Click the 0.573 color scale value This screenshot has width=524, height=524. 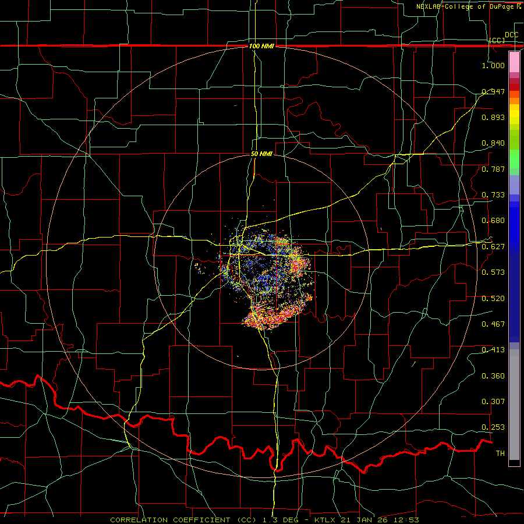click(x=493, y=272)
